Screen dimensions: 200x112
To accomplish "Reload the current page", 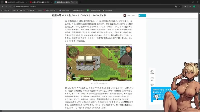I will click(10, 6).
